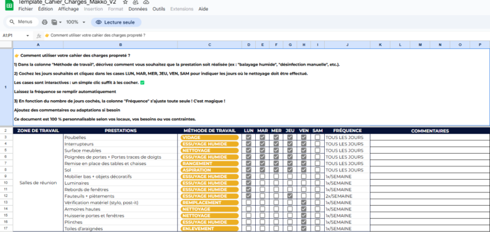The width and height of the screenshot is (490, 232).
Task: Open the Données menu
Action: point(138,9)
